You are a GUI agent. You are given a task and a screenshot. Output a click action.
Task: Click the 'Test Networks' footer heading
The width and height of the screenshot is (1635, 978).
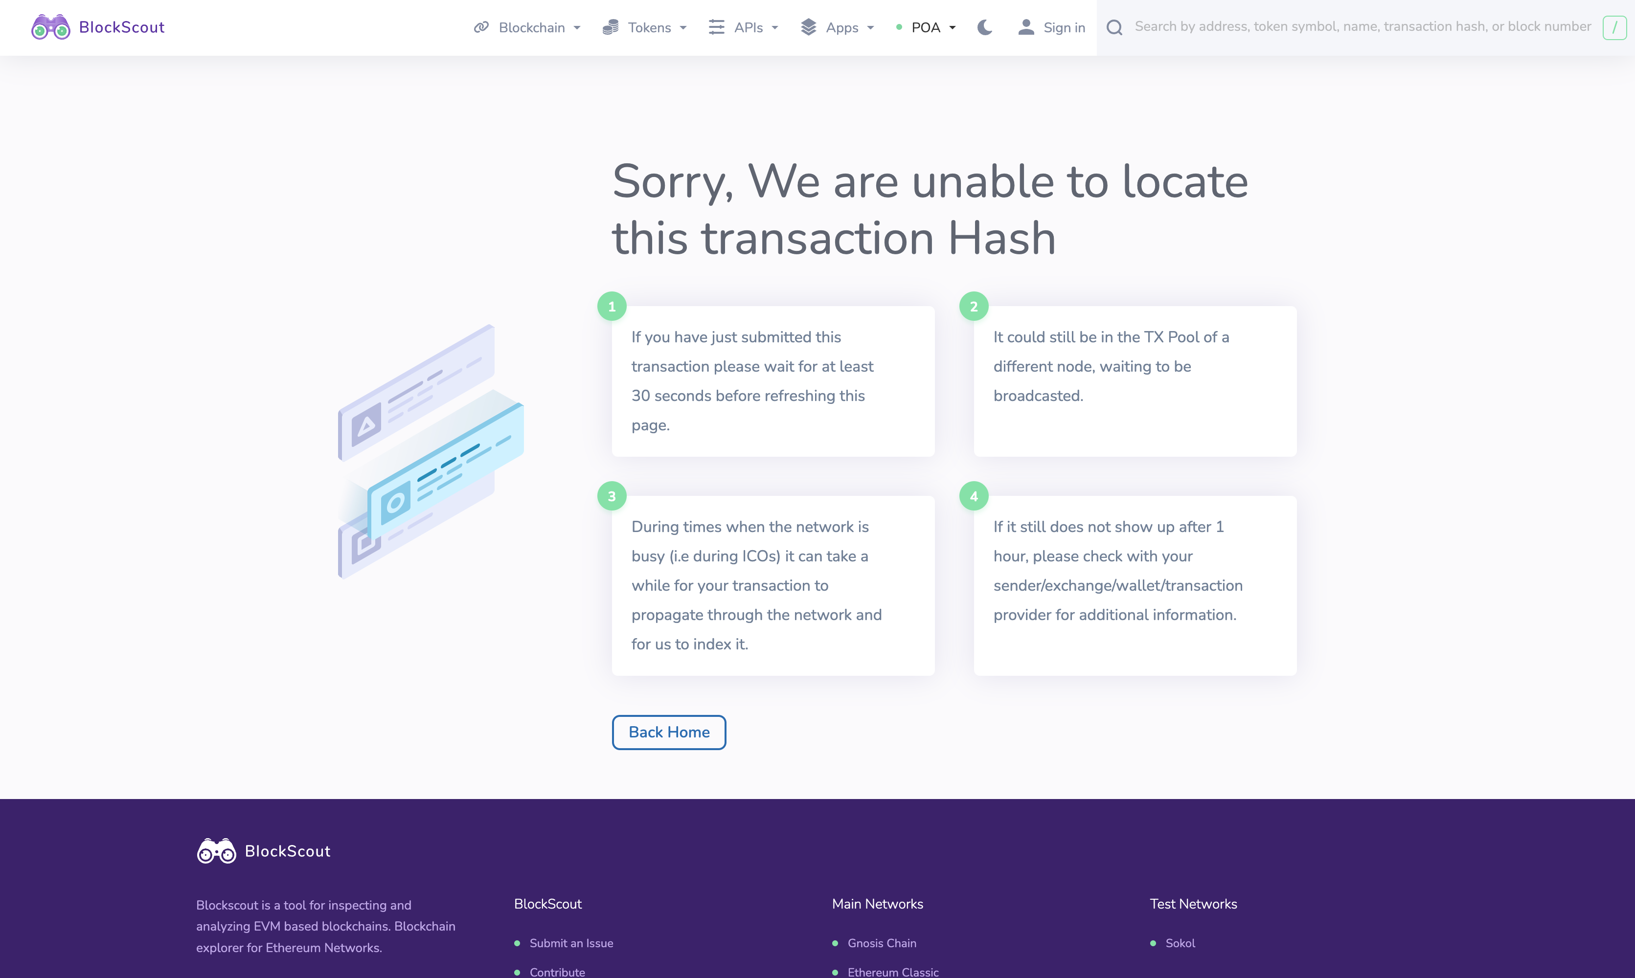(x=1193, y=904)
